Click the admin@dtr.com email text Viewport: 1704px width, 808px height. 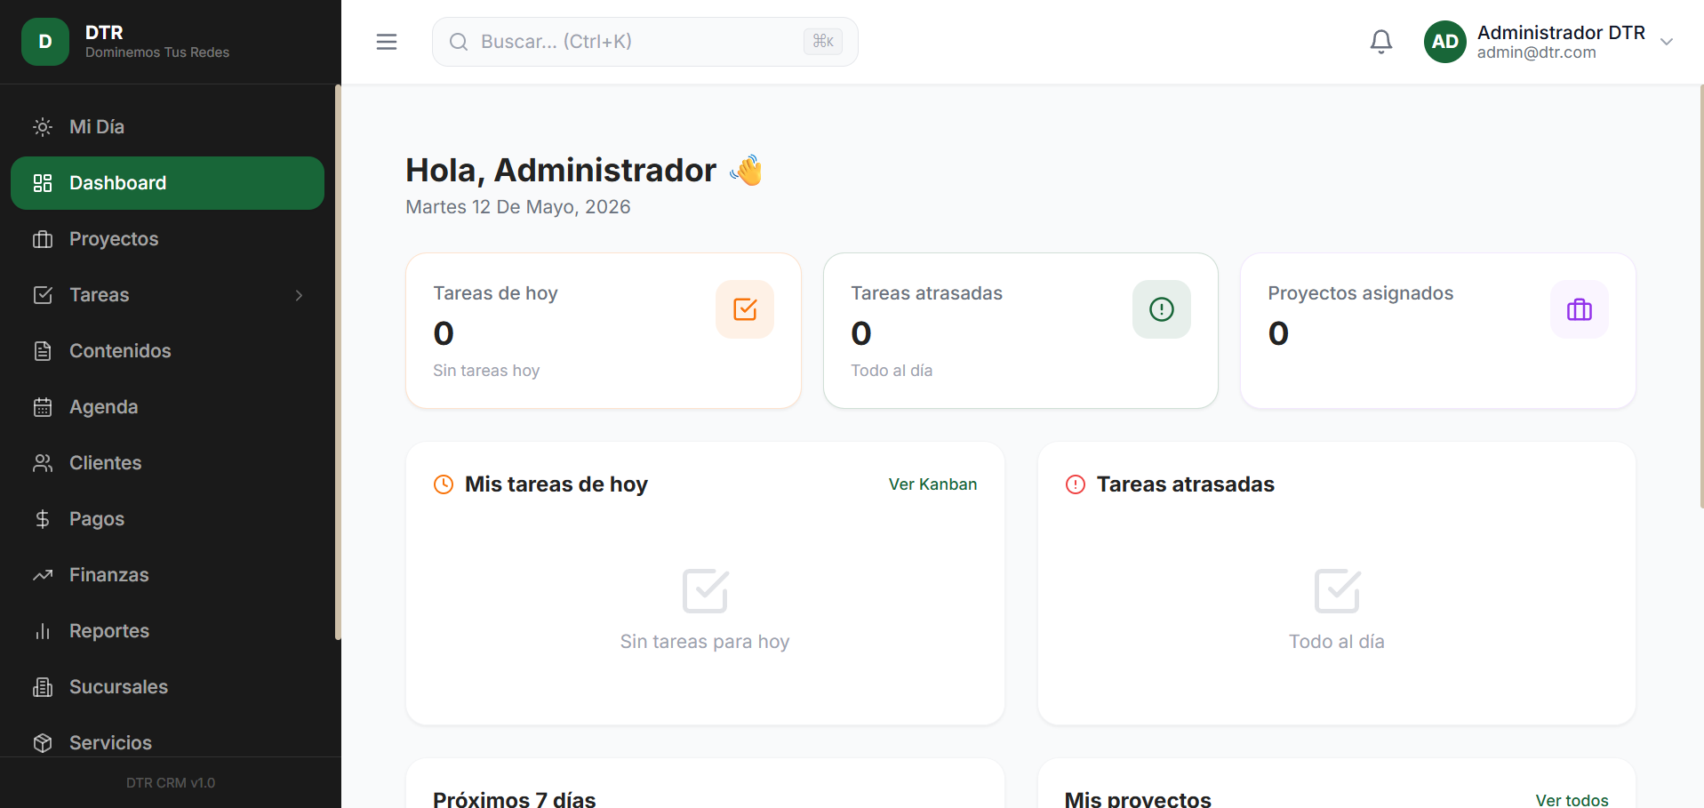point(1537,52)
